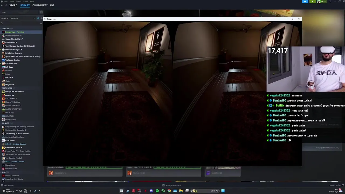
Task: Open the Games menu
Action: (26, 1)
